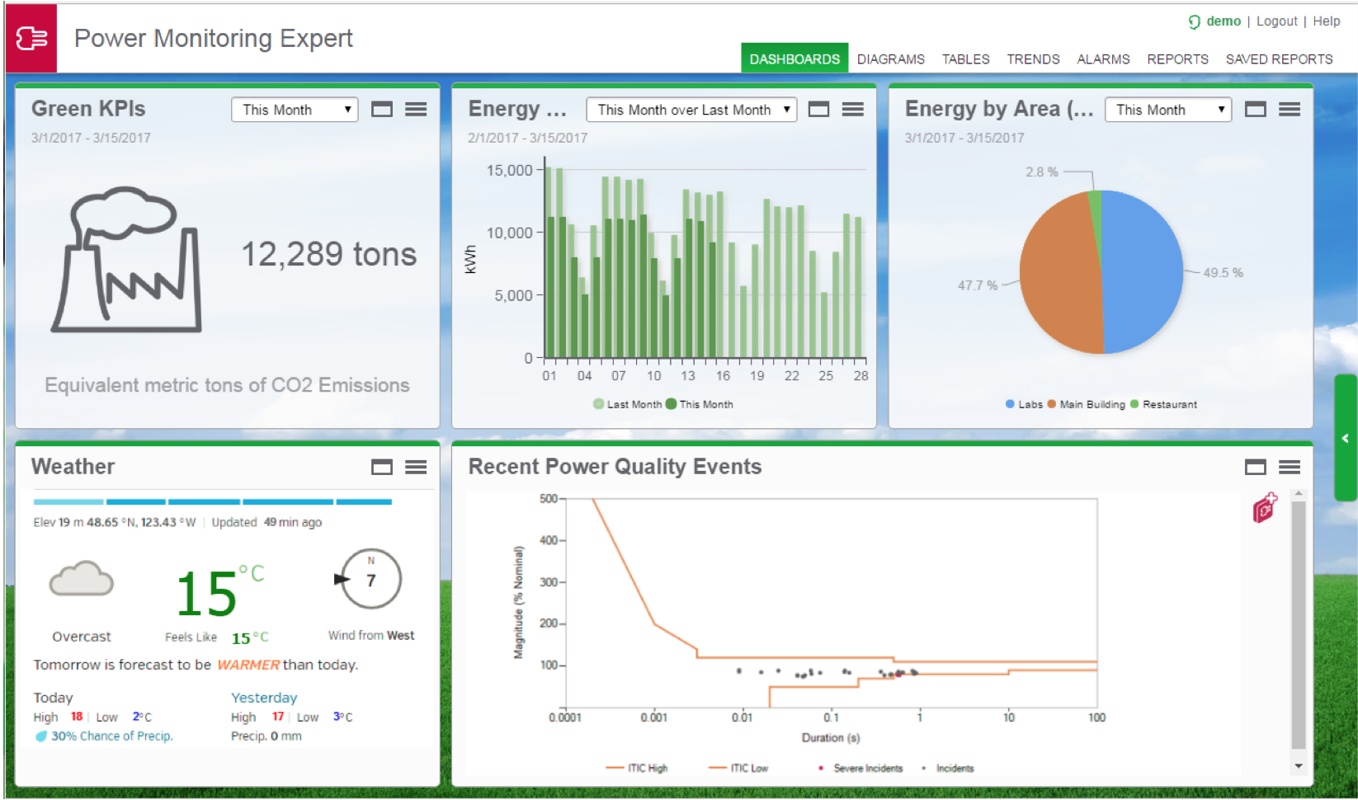Toggle the Severe Incidents legend entry
1358x800 pixels.
861,768
